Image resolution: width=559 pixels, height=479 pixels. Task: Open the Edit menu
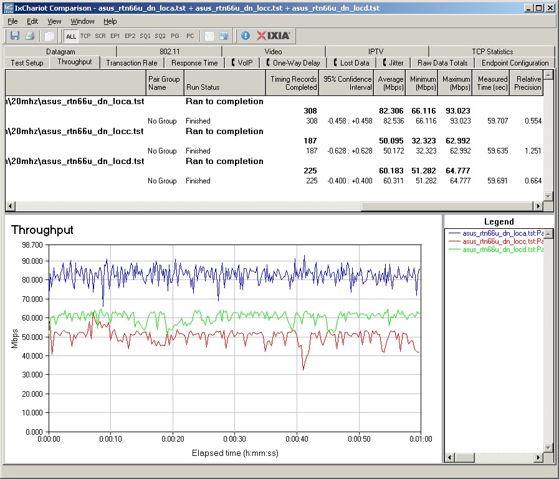coord(32,21)
